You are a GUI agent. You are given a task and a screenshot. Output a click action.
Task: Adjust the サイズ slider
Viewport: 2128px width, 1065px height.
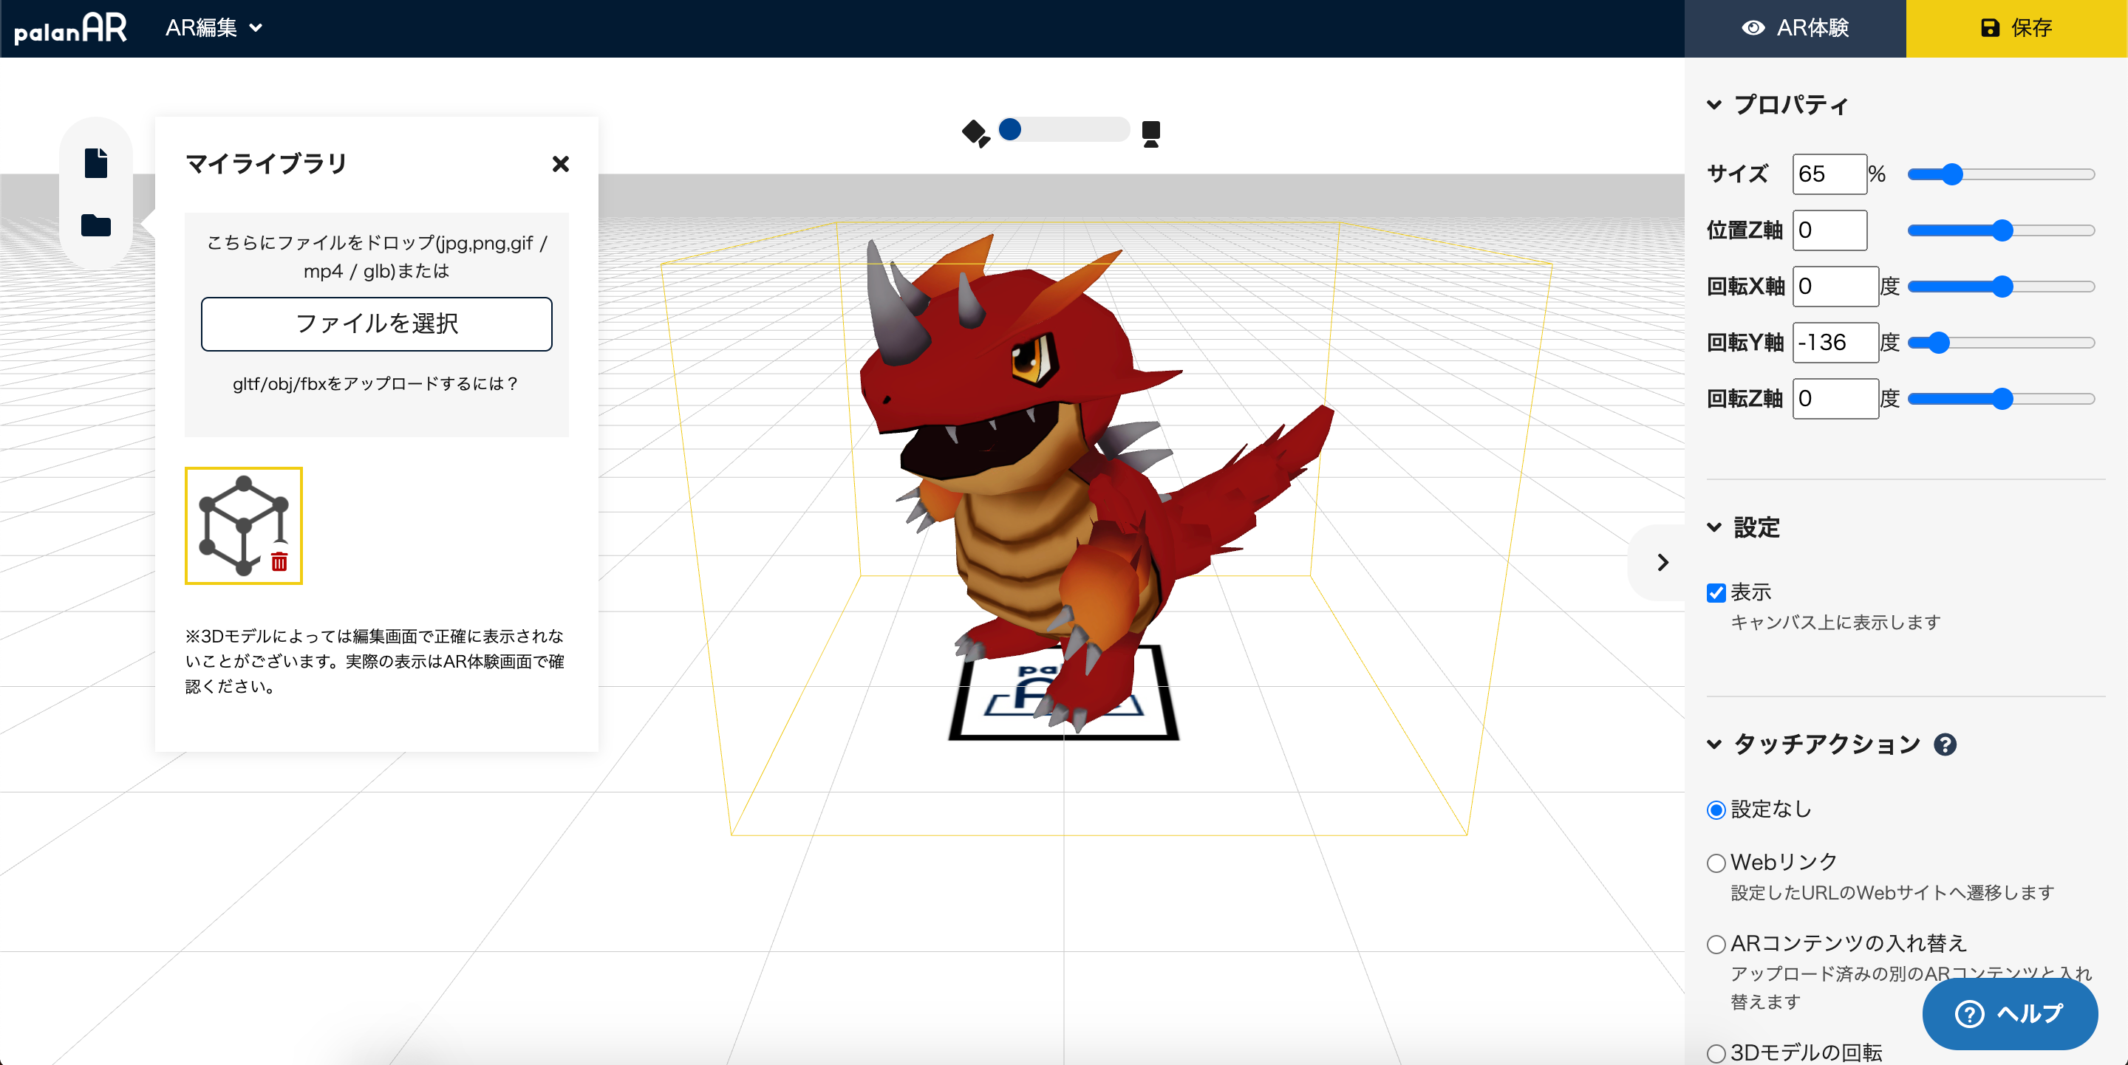2001,174
